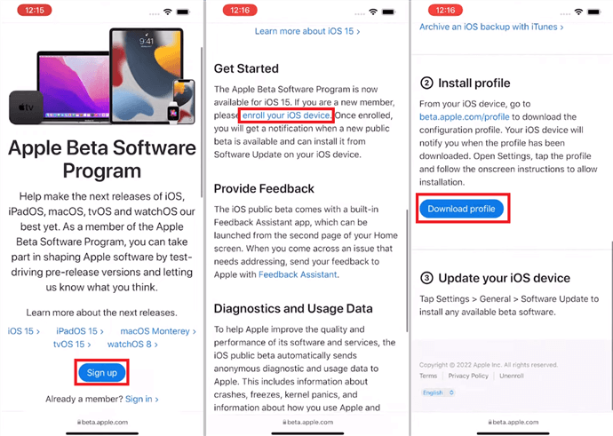Tap Sign in for existing members
The width and height of the screenshot is (613, 436).
tap(142, 399)
